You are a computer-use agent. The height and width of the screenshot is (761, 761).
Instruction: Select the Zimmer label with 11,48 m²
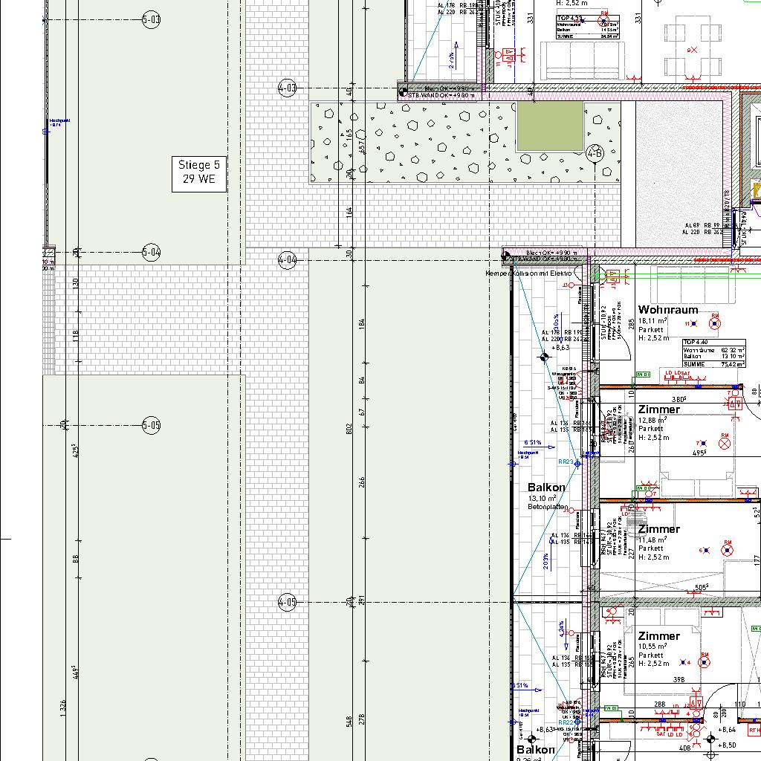click(658, 528)
